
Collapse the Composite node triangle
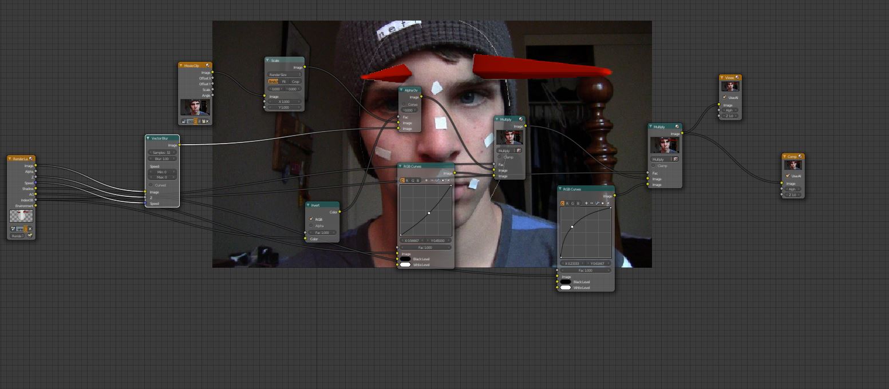(x=784, y=156)
